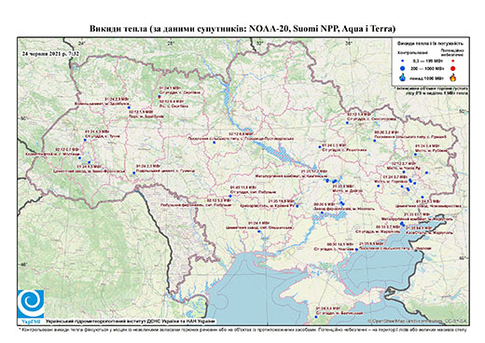Screen dimensions: 485x343
Task: Click the large blue circle in the legend
Action: [x=403, y=68]
